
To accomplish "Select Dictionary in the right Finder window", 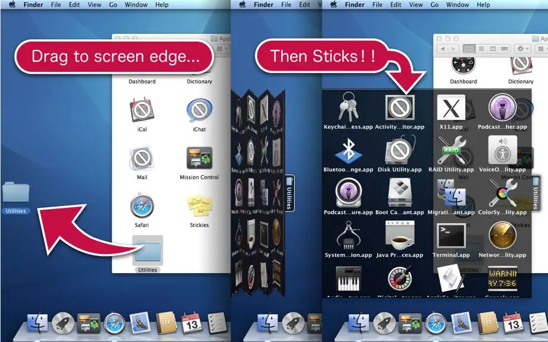I will (x=521, y=67).
